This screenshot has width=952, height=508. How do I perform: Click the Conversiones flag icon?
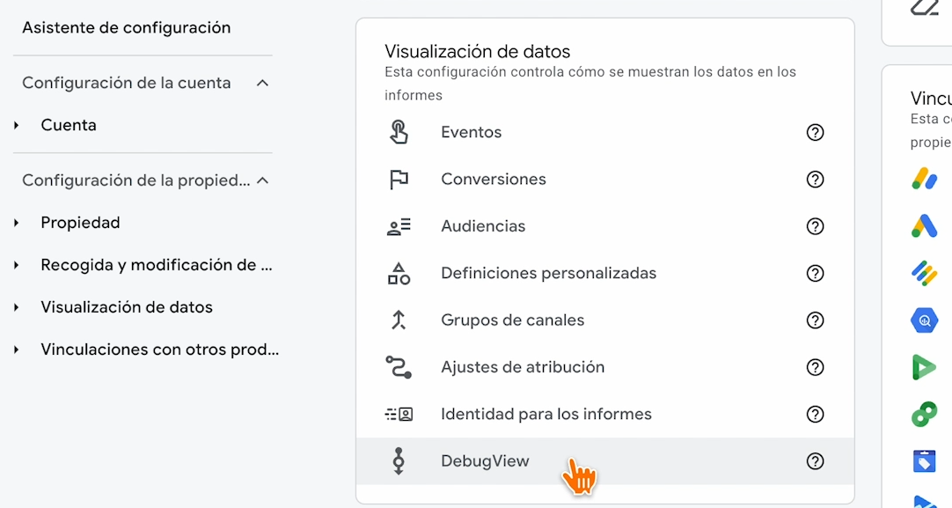[399, 180]
